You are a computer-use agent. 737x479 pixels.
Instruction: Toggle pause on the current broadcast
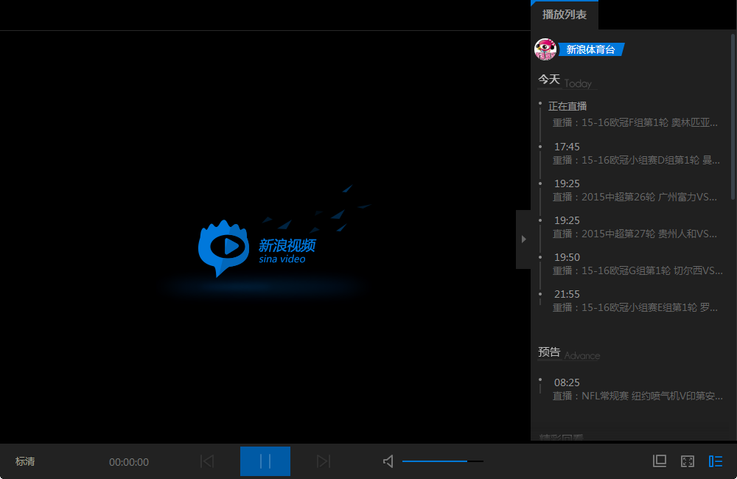click(265, 461)
